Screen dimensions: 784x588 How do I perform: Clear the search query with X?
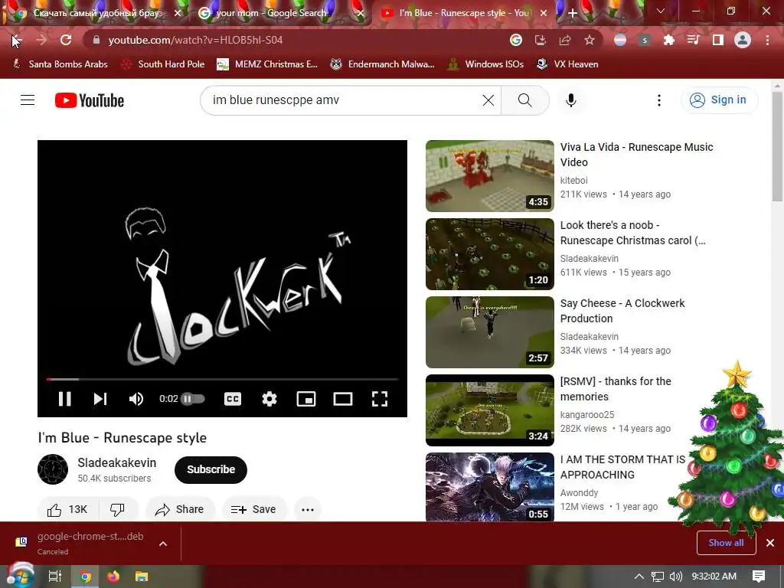pos(488,100)
